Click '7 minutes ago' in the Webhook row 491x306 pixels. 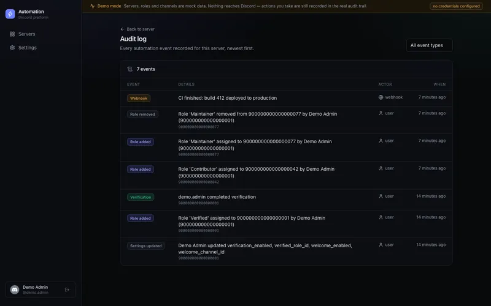tap(432, 97)
